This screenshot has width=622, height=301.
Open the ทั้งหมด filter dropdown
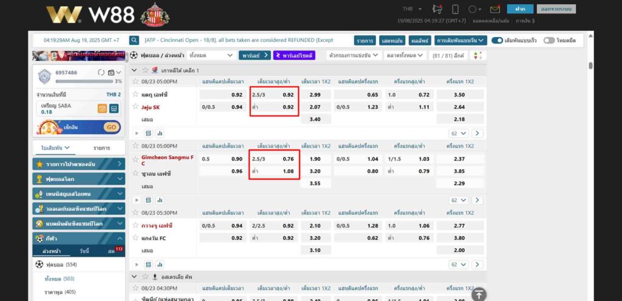tap(211, 55)
